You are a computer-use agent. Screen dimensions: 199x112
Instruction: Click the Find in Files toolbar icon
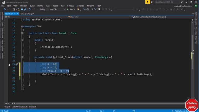click(x=78, y=9)
